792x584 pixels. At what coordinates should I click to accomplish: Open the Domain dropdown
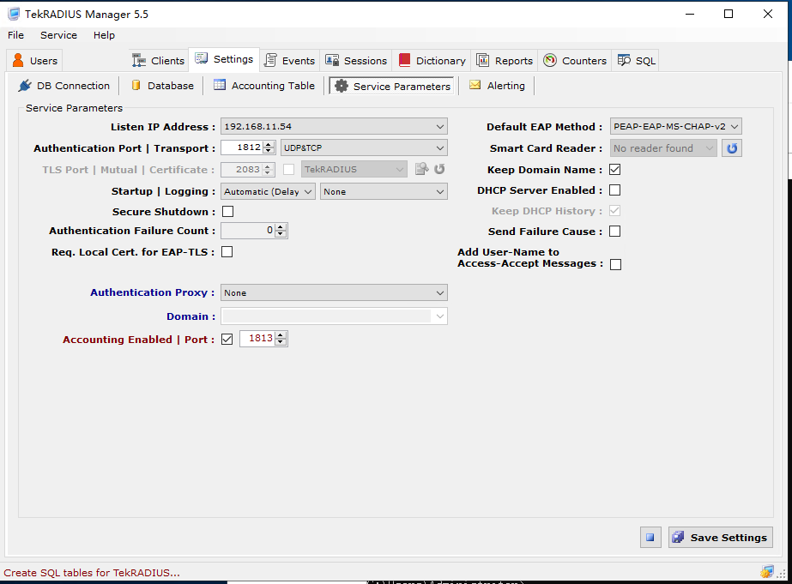(x=440, y=316)
